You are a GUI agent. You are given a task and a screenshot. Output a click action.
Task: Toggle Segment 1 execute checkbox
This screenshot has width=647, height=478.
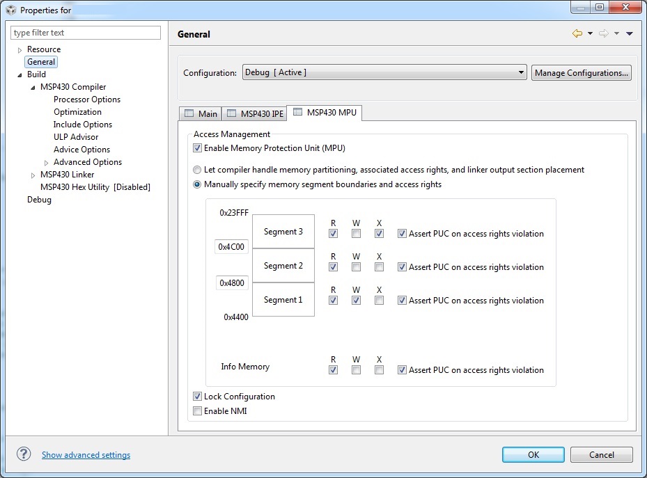tap(379, 301)
